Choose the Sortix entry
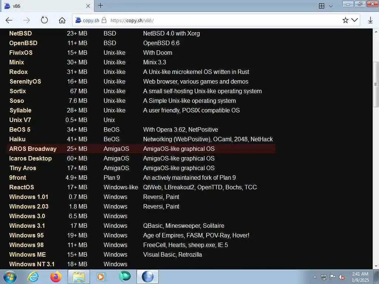Screen dimensions: 379x284 tap(18, 91)
